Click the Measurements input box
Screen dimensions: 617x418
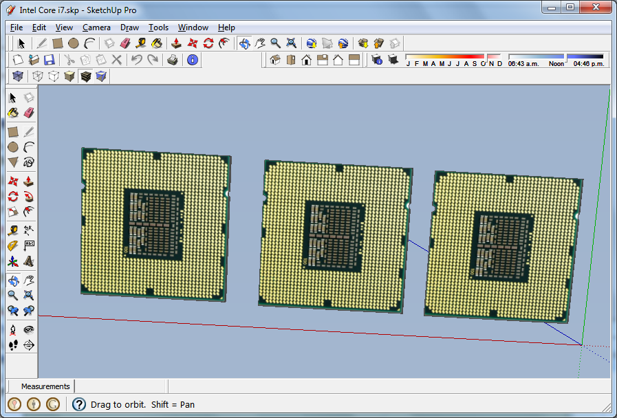click(x=121, y=386)
